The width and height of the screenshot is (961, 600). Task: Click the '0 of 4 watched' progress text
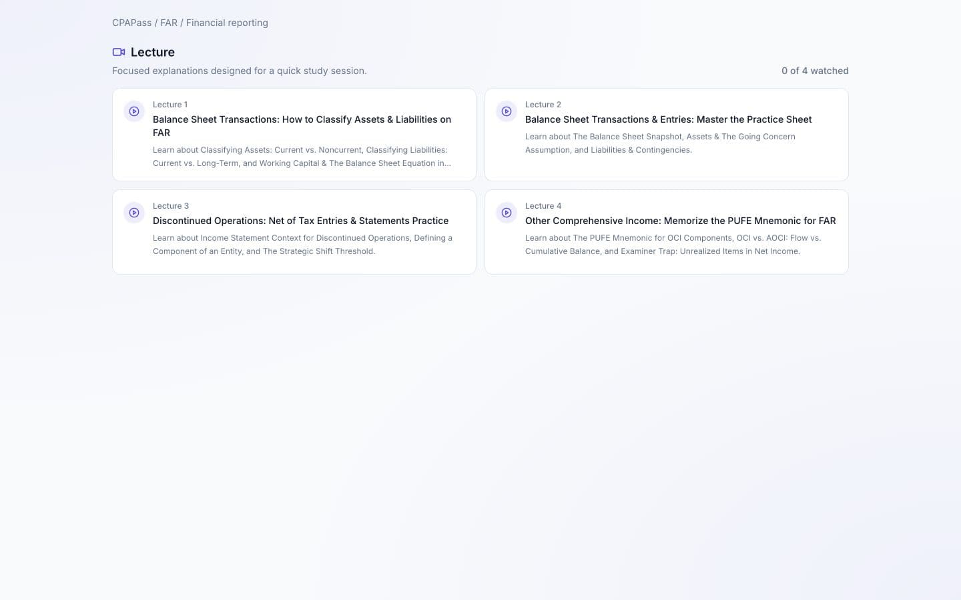click(x=815, y=71)
